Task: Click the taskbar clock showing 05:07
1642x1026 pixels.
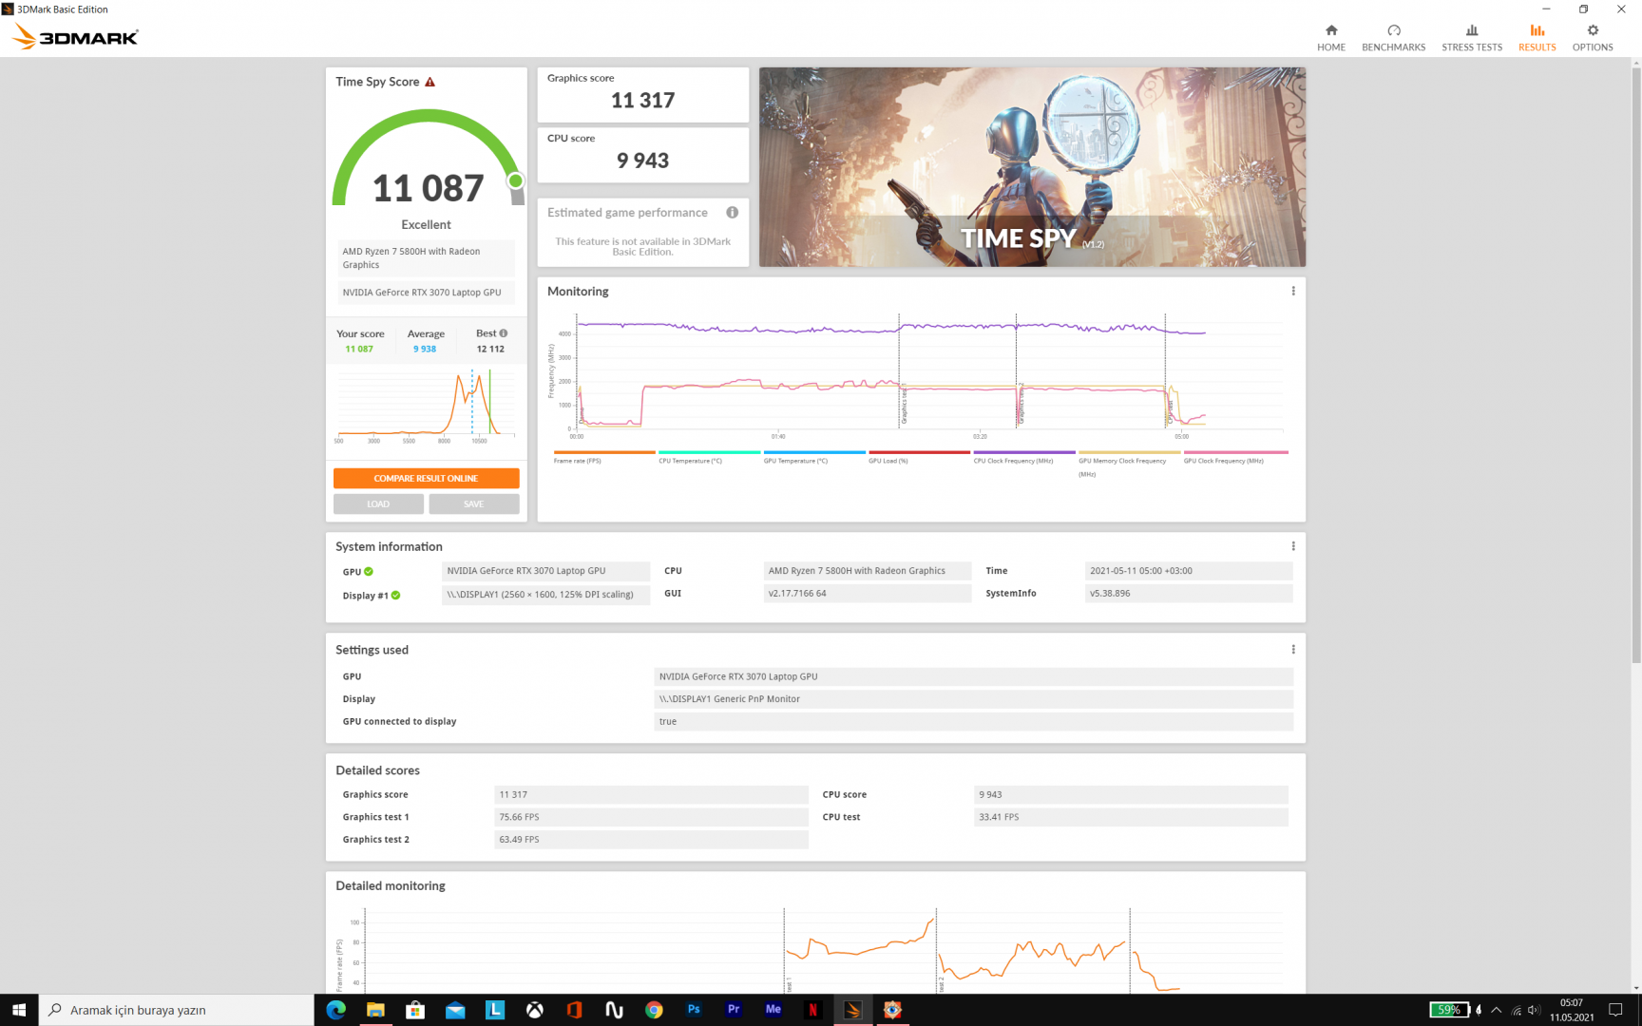Action: pyautogui.click(x=1572, y=1010)
